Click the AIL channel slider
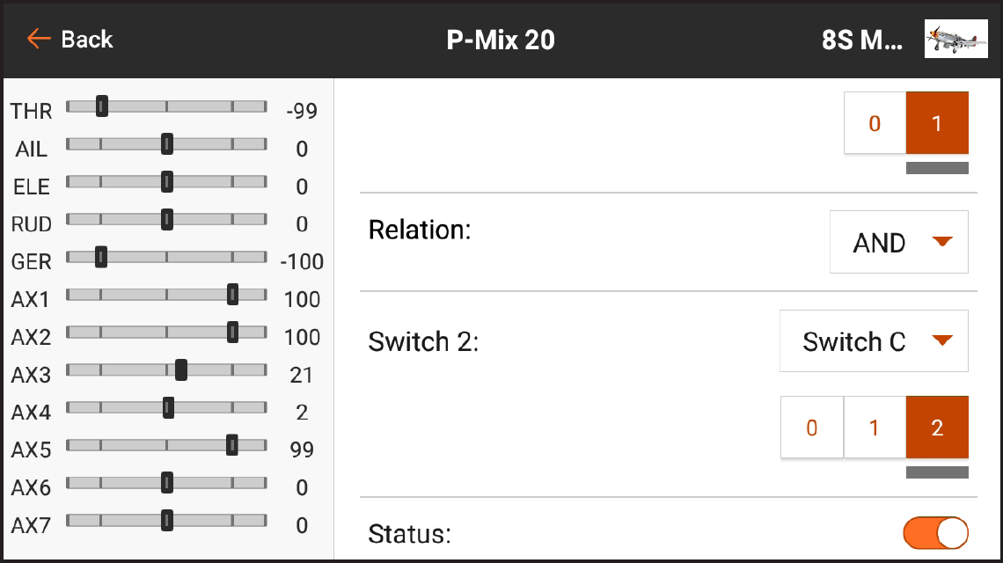The width and height of the screenshot is (1003, 563). pos(167,143)
